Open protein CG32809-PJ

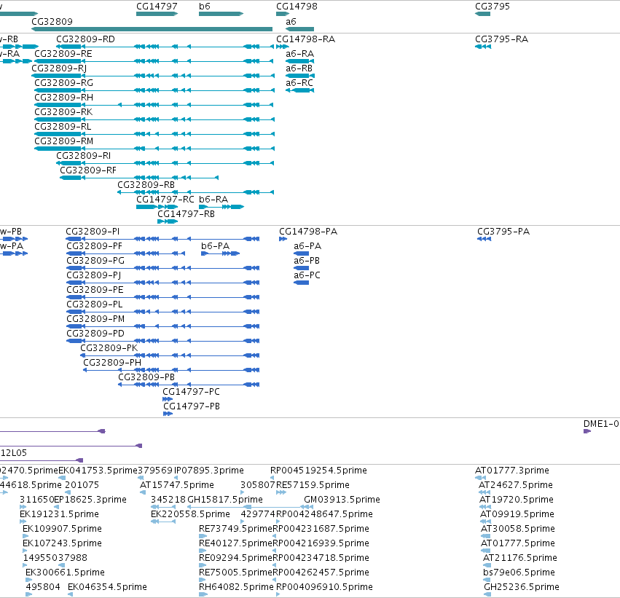(x=162, y=283)
